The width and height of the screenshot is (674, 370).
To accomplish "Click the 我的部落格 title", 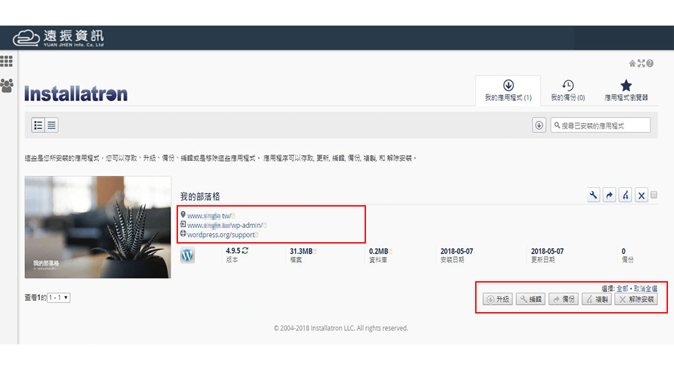I will coord(200,196).
